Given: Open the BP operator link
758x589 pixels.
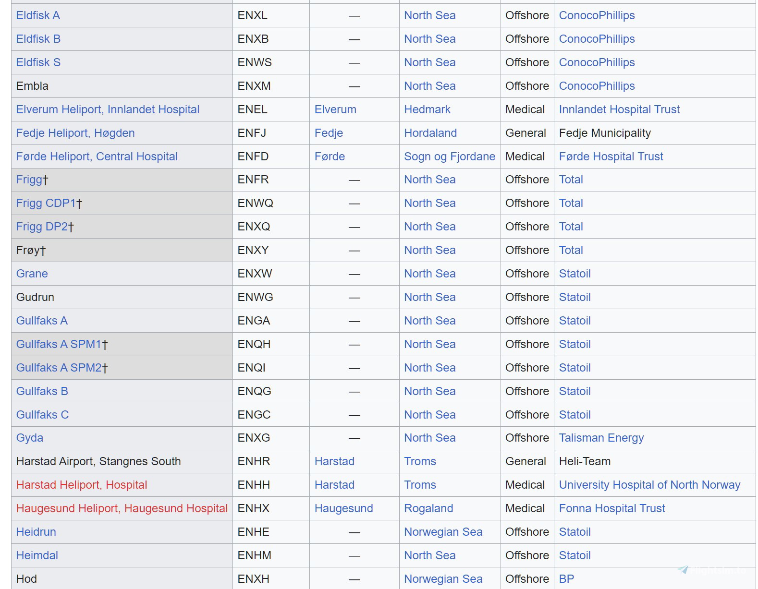Looking at the screenshot, I should point(566,579).
